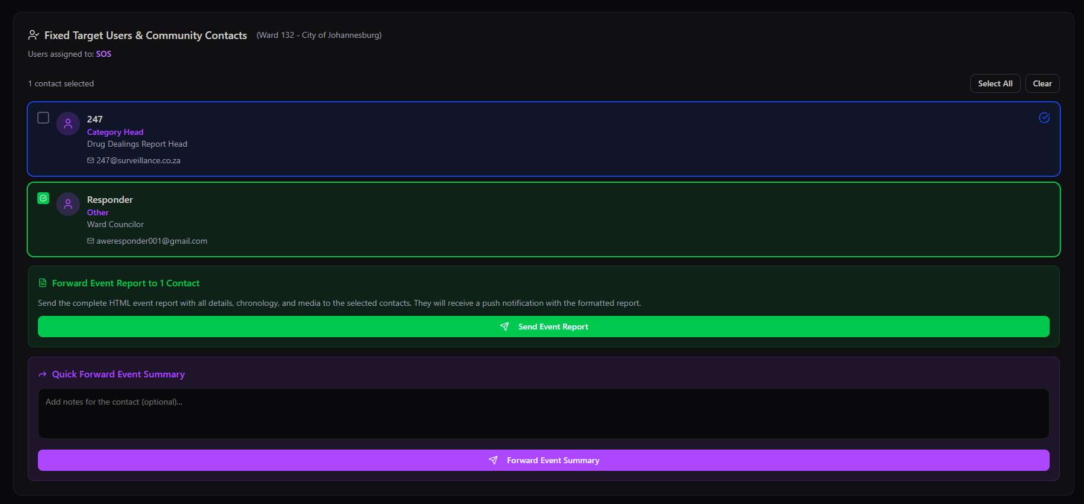The height and width of the screenshot is (504, 1084).
Task: Click the avatar icon of contact 247
Action: (68, 124)
